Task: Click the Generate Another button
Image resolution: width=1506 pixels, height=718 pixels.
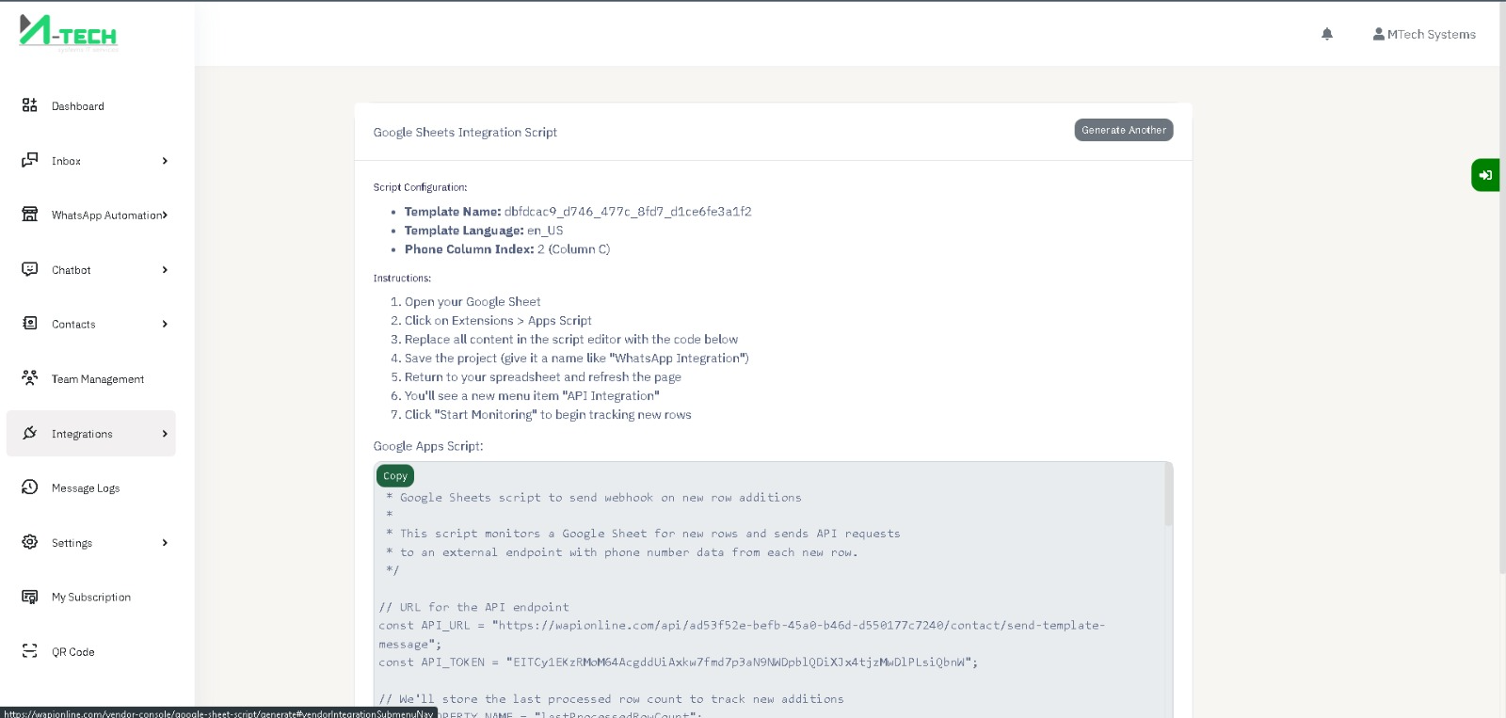Action: coord(1123,130)
